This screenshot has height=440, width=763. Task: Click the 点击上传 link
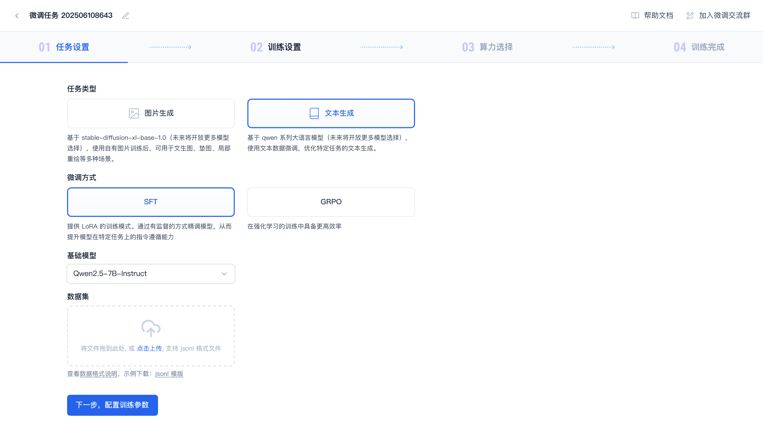(149, 349)
